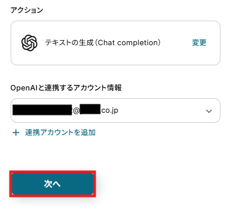Click the "Chat completion" text in action card
This screenshot has height=207, width=235.
tap(129, 43)
